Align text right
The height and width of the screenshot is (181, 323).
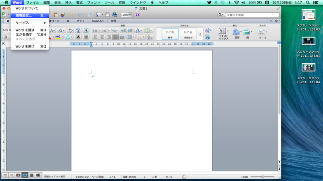tap(109, 37)
